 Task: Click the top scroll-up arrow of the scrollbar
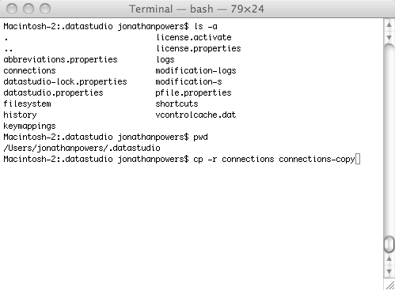pyautogui.click(x=389, y=24)
